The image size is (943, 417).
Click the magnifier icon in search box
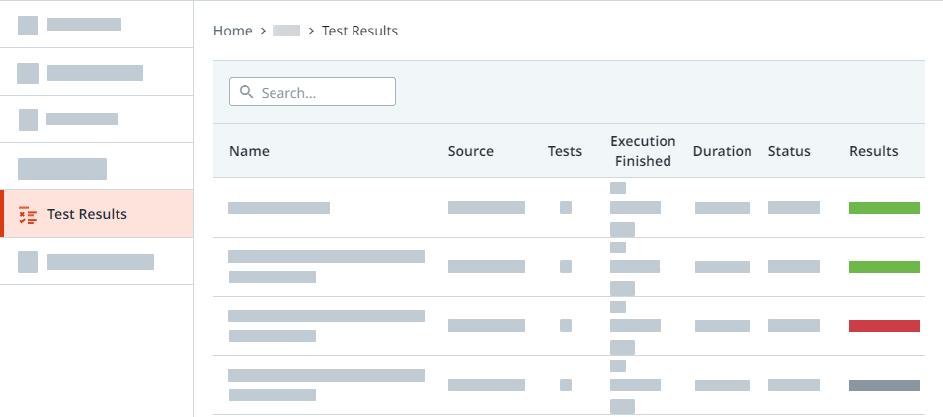[x=247, y=92]
